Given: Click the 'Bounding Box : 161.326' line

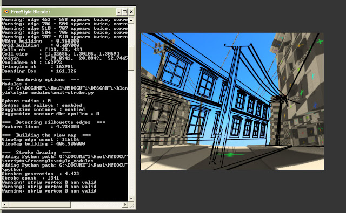Looking at the screenshot, I should coord(39,71).
